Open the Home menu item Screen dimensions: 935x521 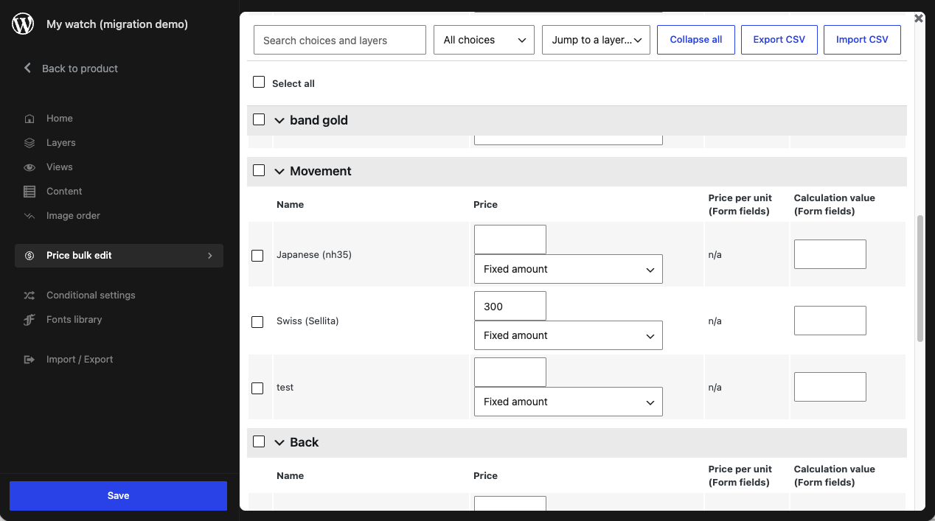[x=60, y=119]
